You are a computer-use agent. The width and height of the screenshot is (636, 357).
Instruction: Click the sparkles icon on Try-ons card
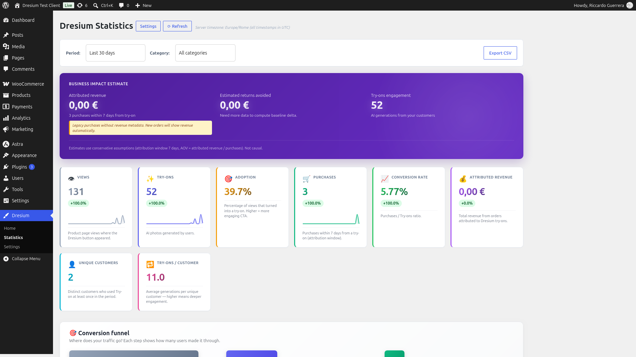pos(150,179)
